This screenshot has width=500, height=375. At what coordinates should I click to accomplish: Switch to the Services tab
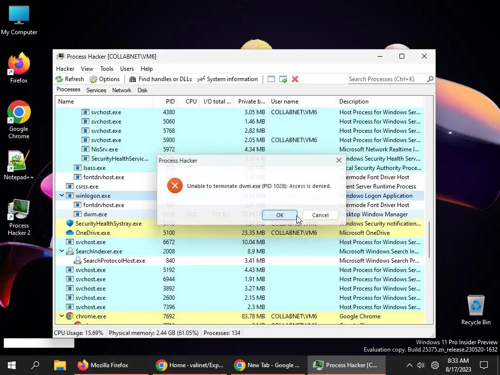point(96,90)
